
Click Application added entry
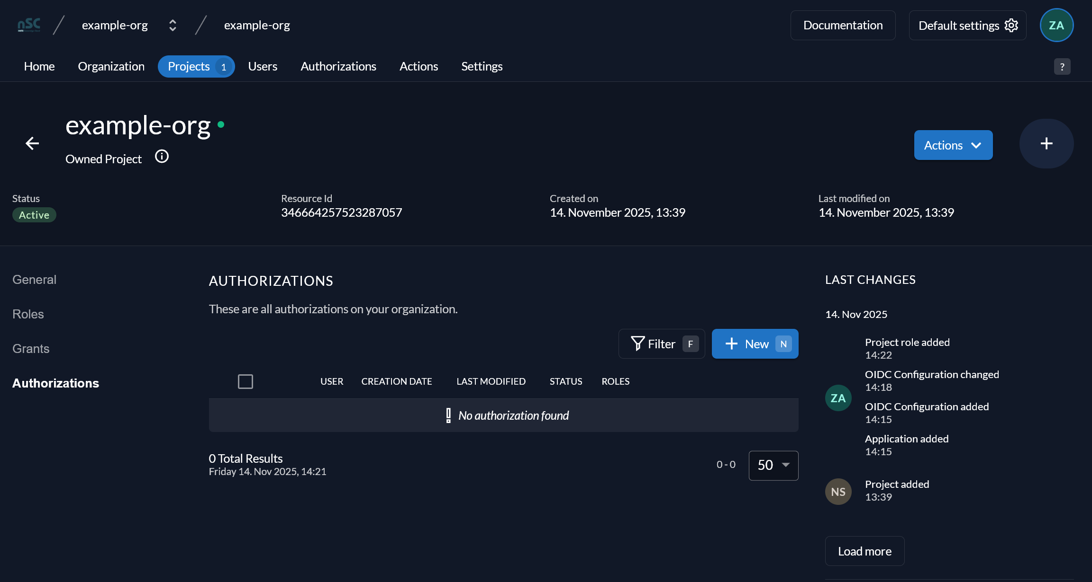click(907, 445)
